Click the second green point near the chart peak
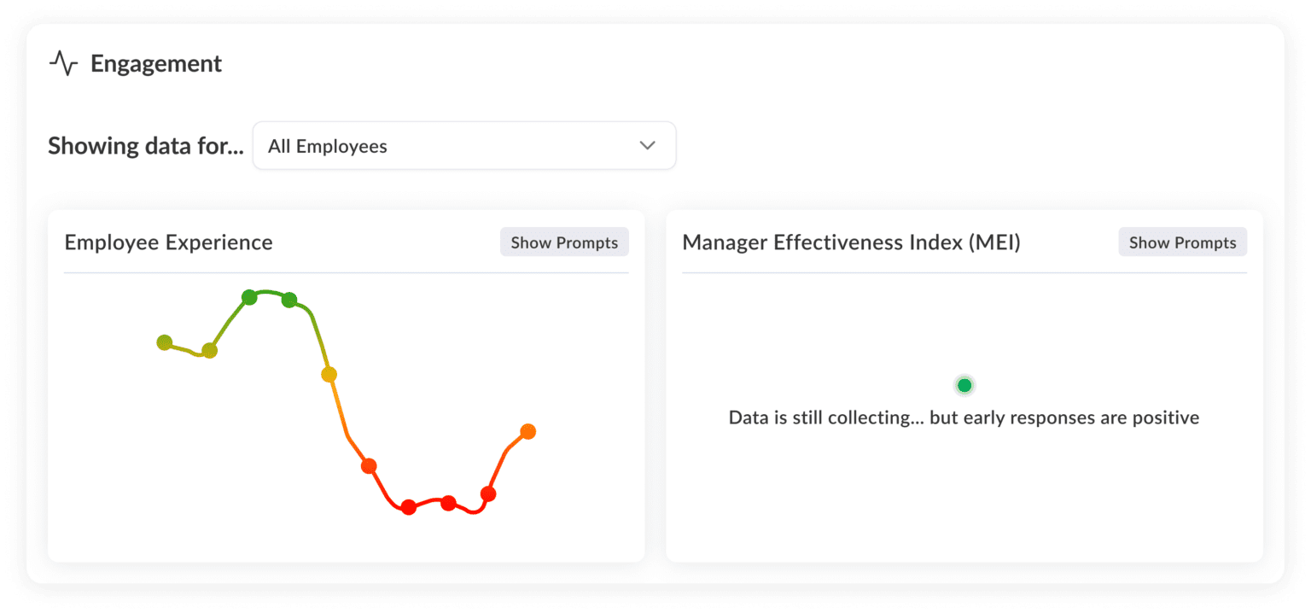 click(x=289, y=298)
